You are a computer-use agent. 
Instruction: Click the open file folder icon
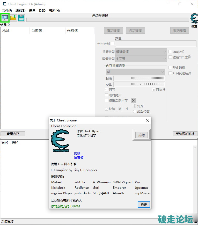pos(13,18)
